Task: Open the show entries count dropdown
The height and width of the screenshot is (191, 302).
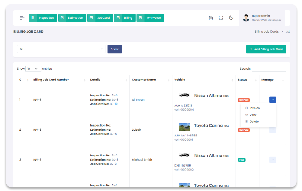Action: pos(33,69)
